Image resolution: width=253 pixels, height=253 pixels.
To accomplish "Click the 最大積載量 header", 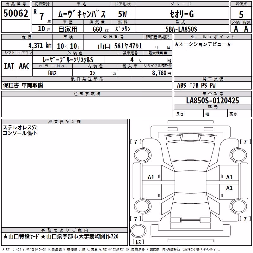I will tap(157, 53).
